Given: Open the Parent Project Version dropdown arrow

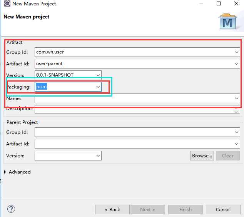Looking at the screenshot, I should tap(98, 155).
